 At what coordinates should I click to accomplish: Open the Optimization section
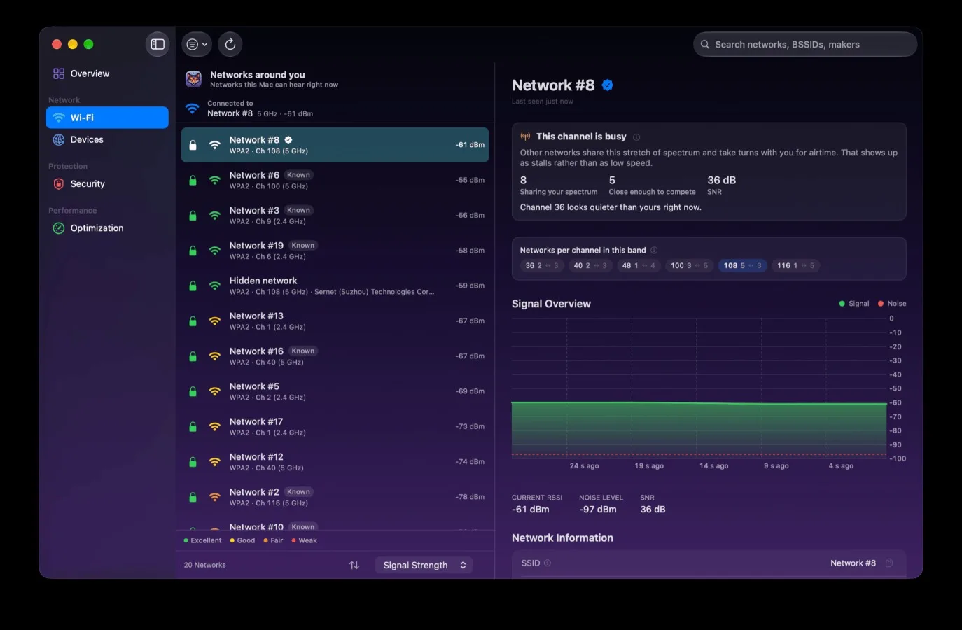tap(107, 227)
